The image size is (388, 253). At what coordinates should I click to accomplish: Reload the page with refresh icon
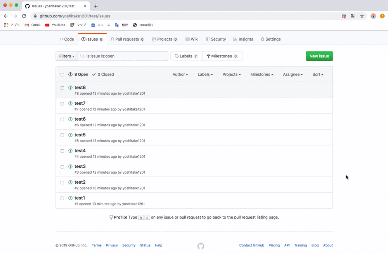pyautogui.click(x=24, y=16)
